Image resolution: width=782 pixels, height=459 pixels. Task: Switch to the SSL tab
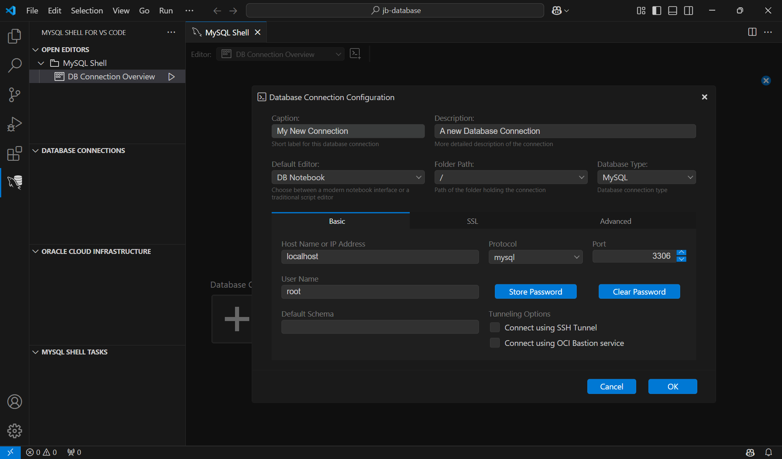472,221
